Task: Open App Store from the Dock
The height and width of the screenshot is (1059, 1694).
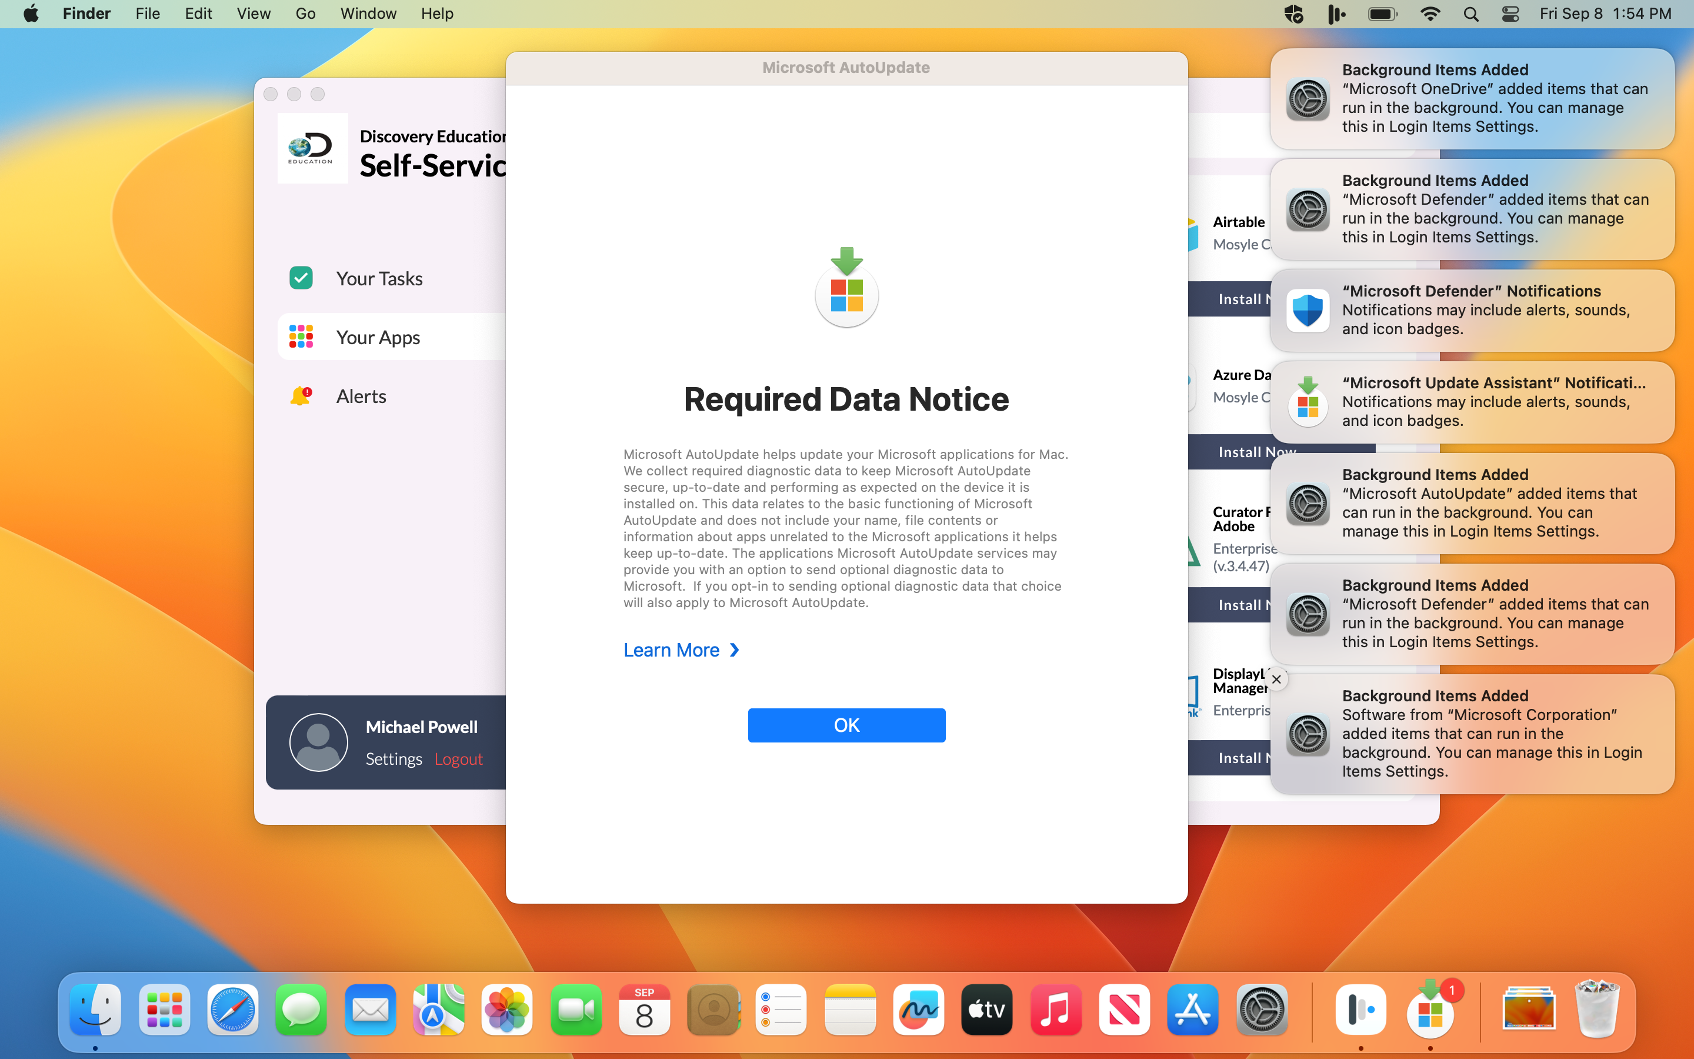Action: point(1193,1009)
